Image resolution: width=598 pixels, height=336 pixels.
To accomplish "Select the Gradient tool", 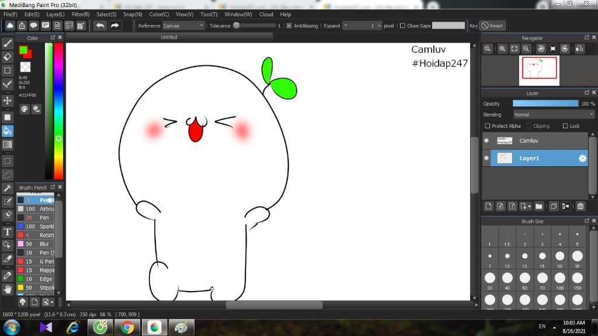I will tap(7, 145).
